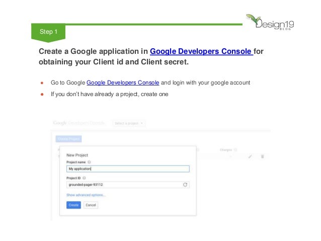
Task: Click the Charges column help icon
Action: [235, 150]
